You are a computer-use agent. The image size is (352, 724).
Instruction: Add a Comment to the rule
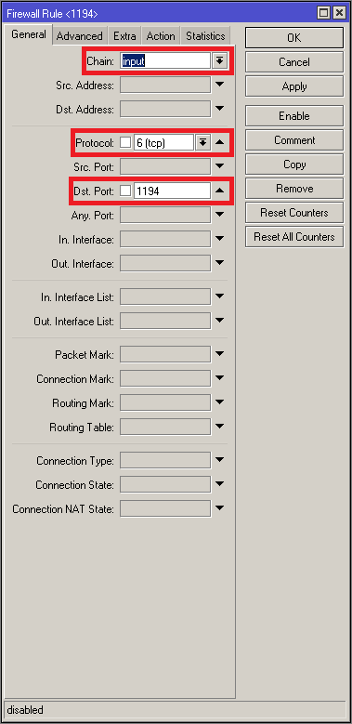click(x=294, y=140)
